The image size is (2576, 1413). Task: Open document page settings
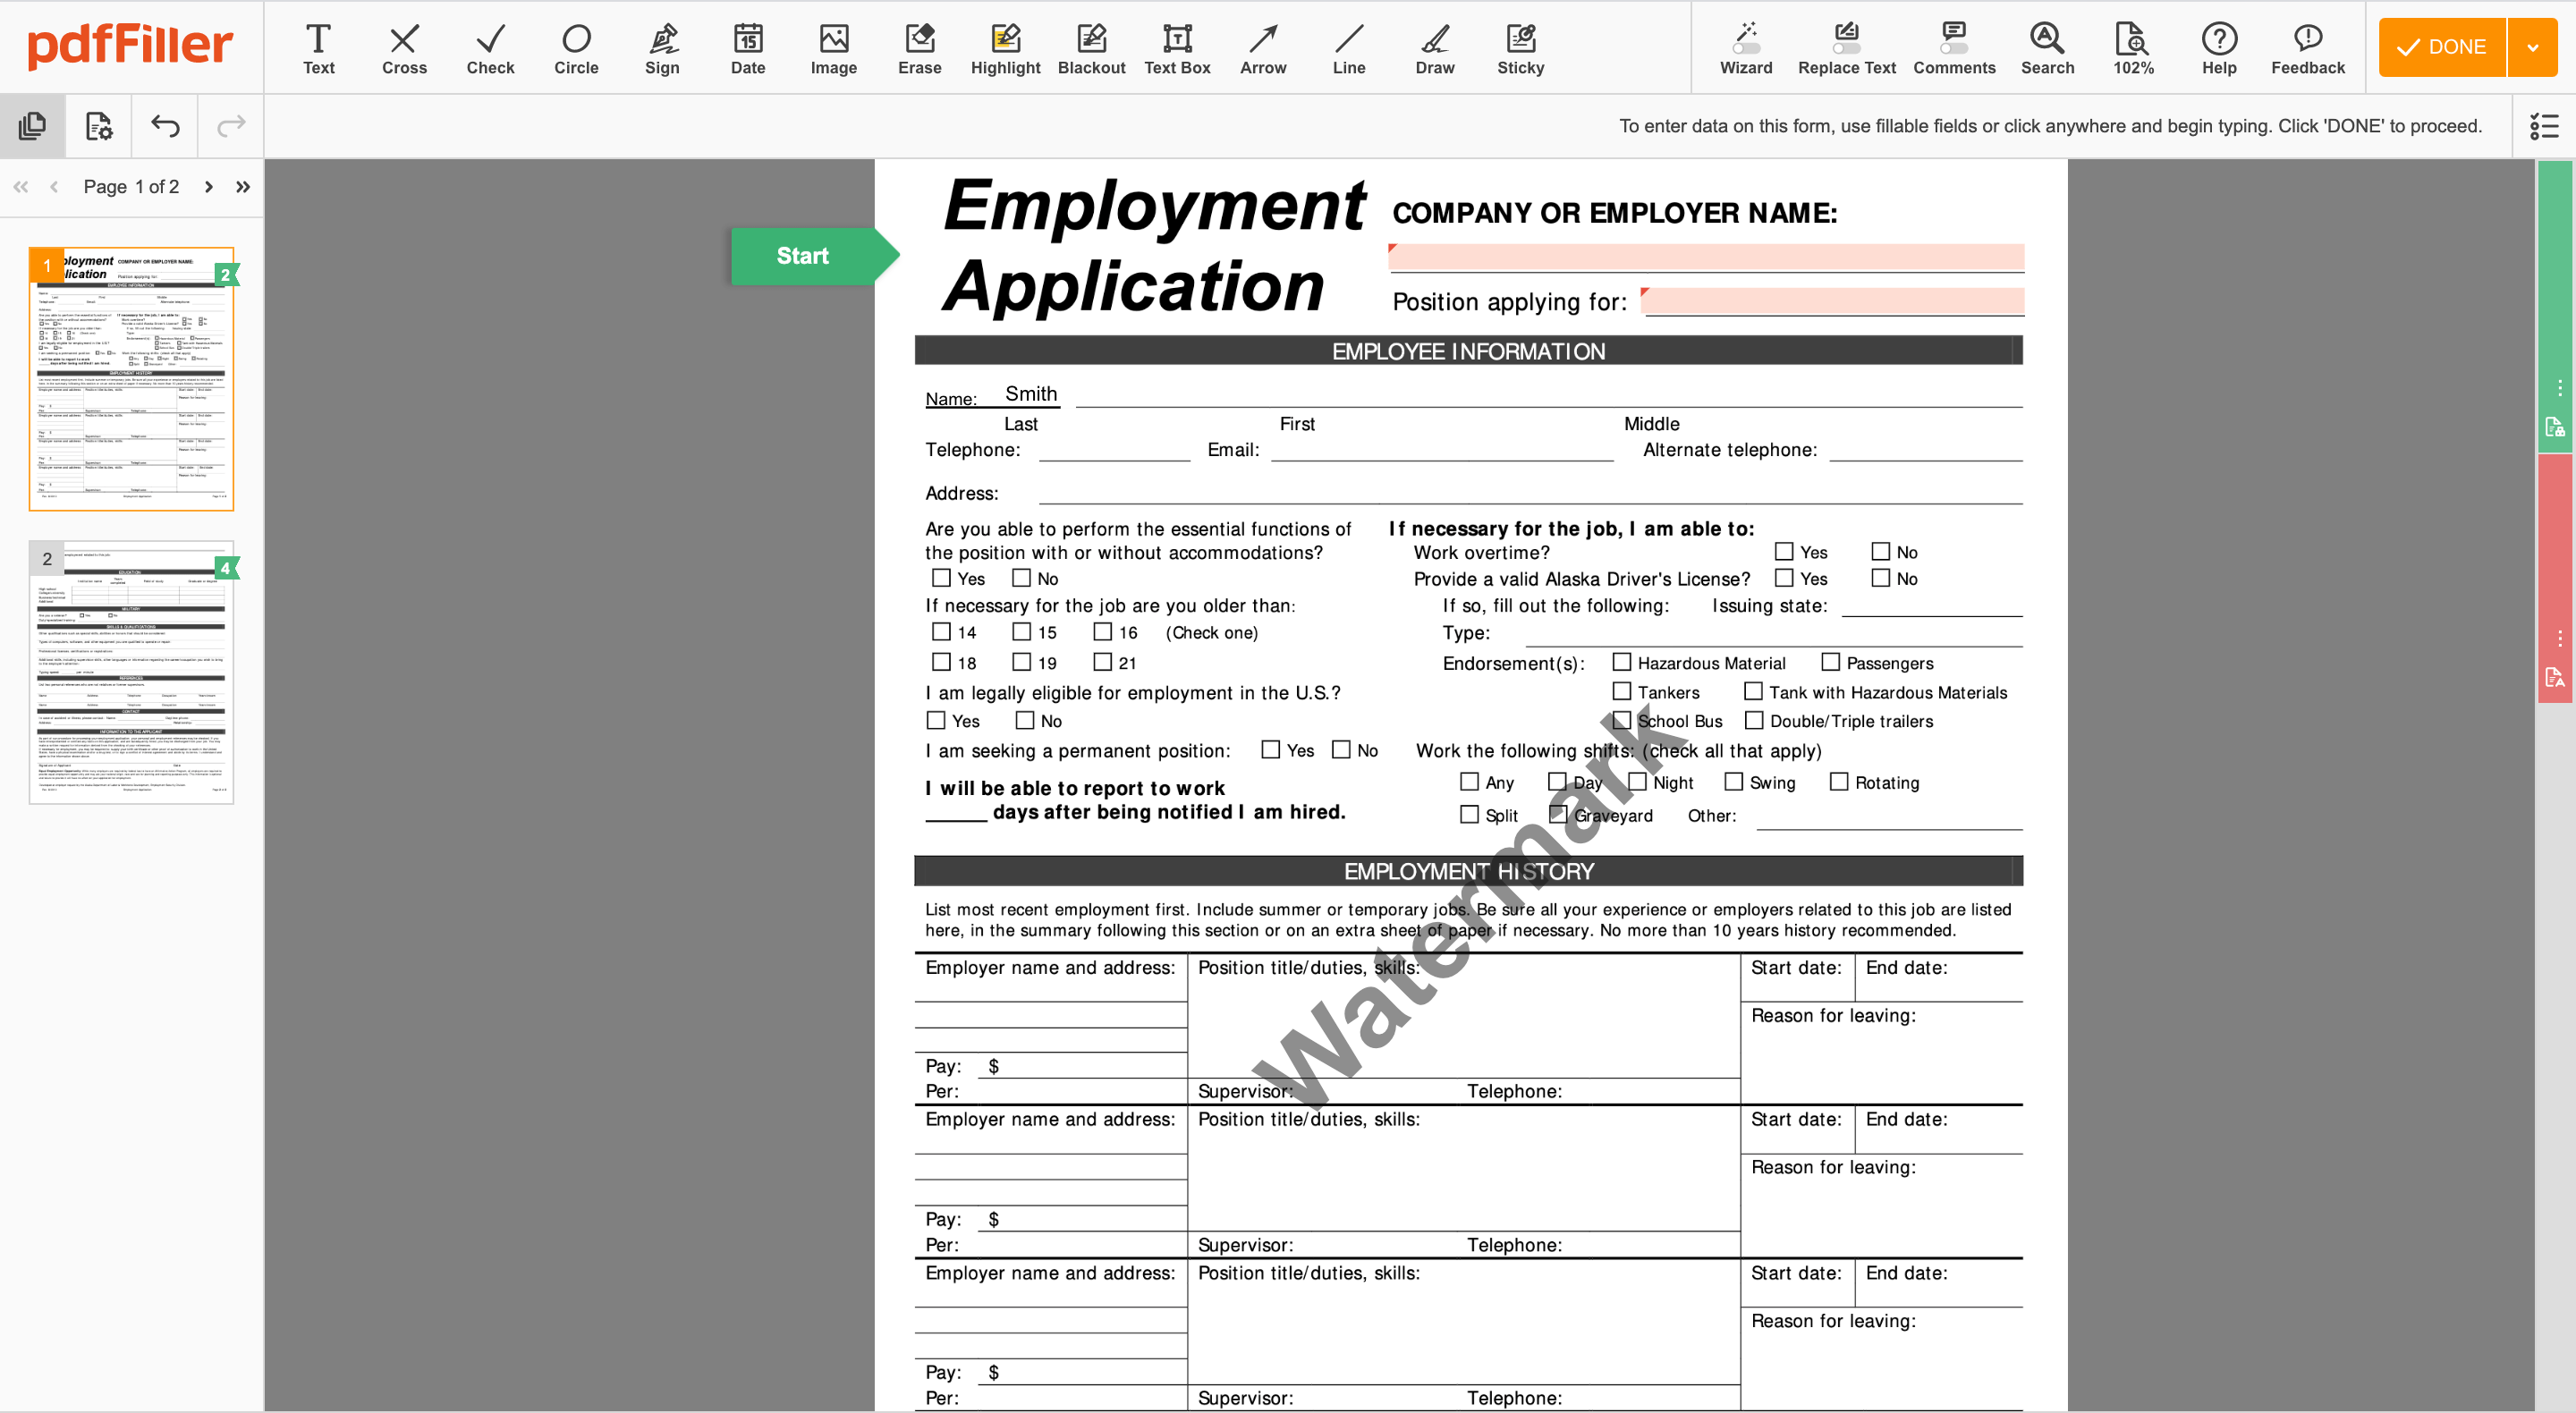pyautogui.click(x=98, y=126)
